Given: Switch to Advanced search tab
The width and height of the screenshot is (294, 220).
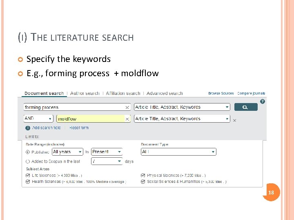Looking at the screenshot, I should pos(165,93).
